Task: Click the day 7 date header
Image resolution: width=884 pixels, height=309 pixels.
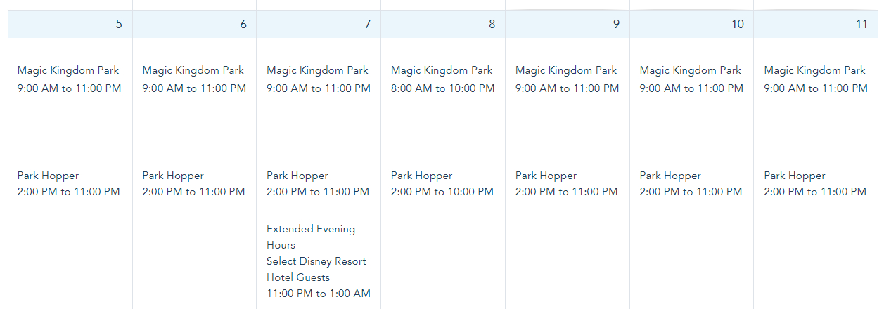Action: [368, 24]
